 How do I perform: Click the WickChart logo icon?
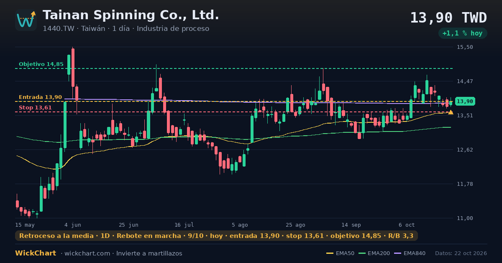pos(26,20)
